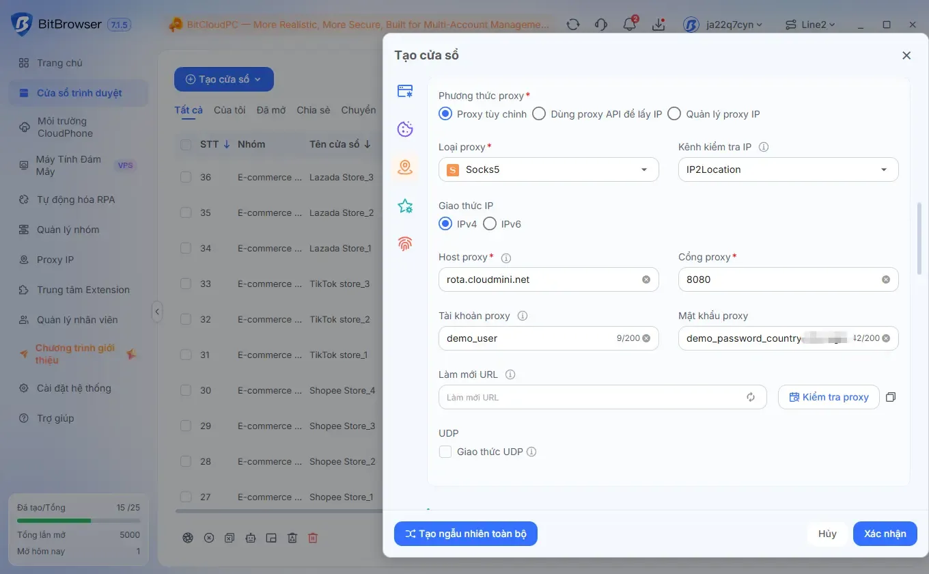
Task: Clear the Tài khoản proxy field
Action: tap(646, 338)
